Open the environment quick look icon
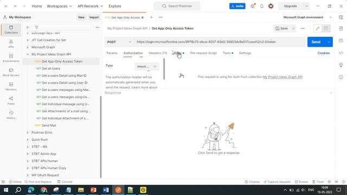This screenshot has height=195, width=347. tap(341, 17)
